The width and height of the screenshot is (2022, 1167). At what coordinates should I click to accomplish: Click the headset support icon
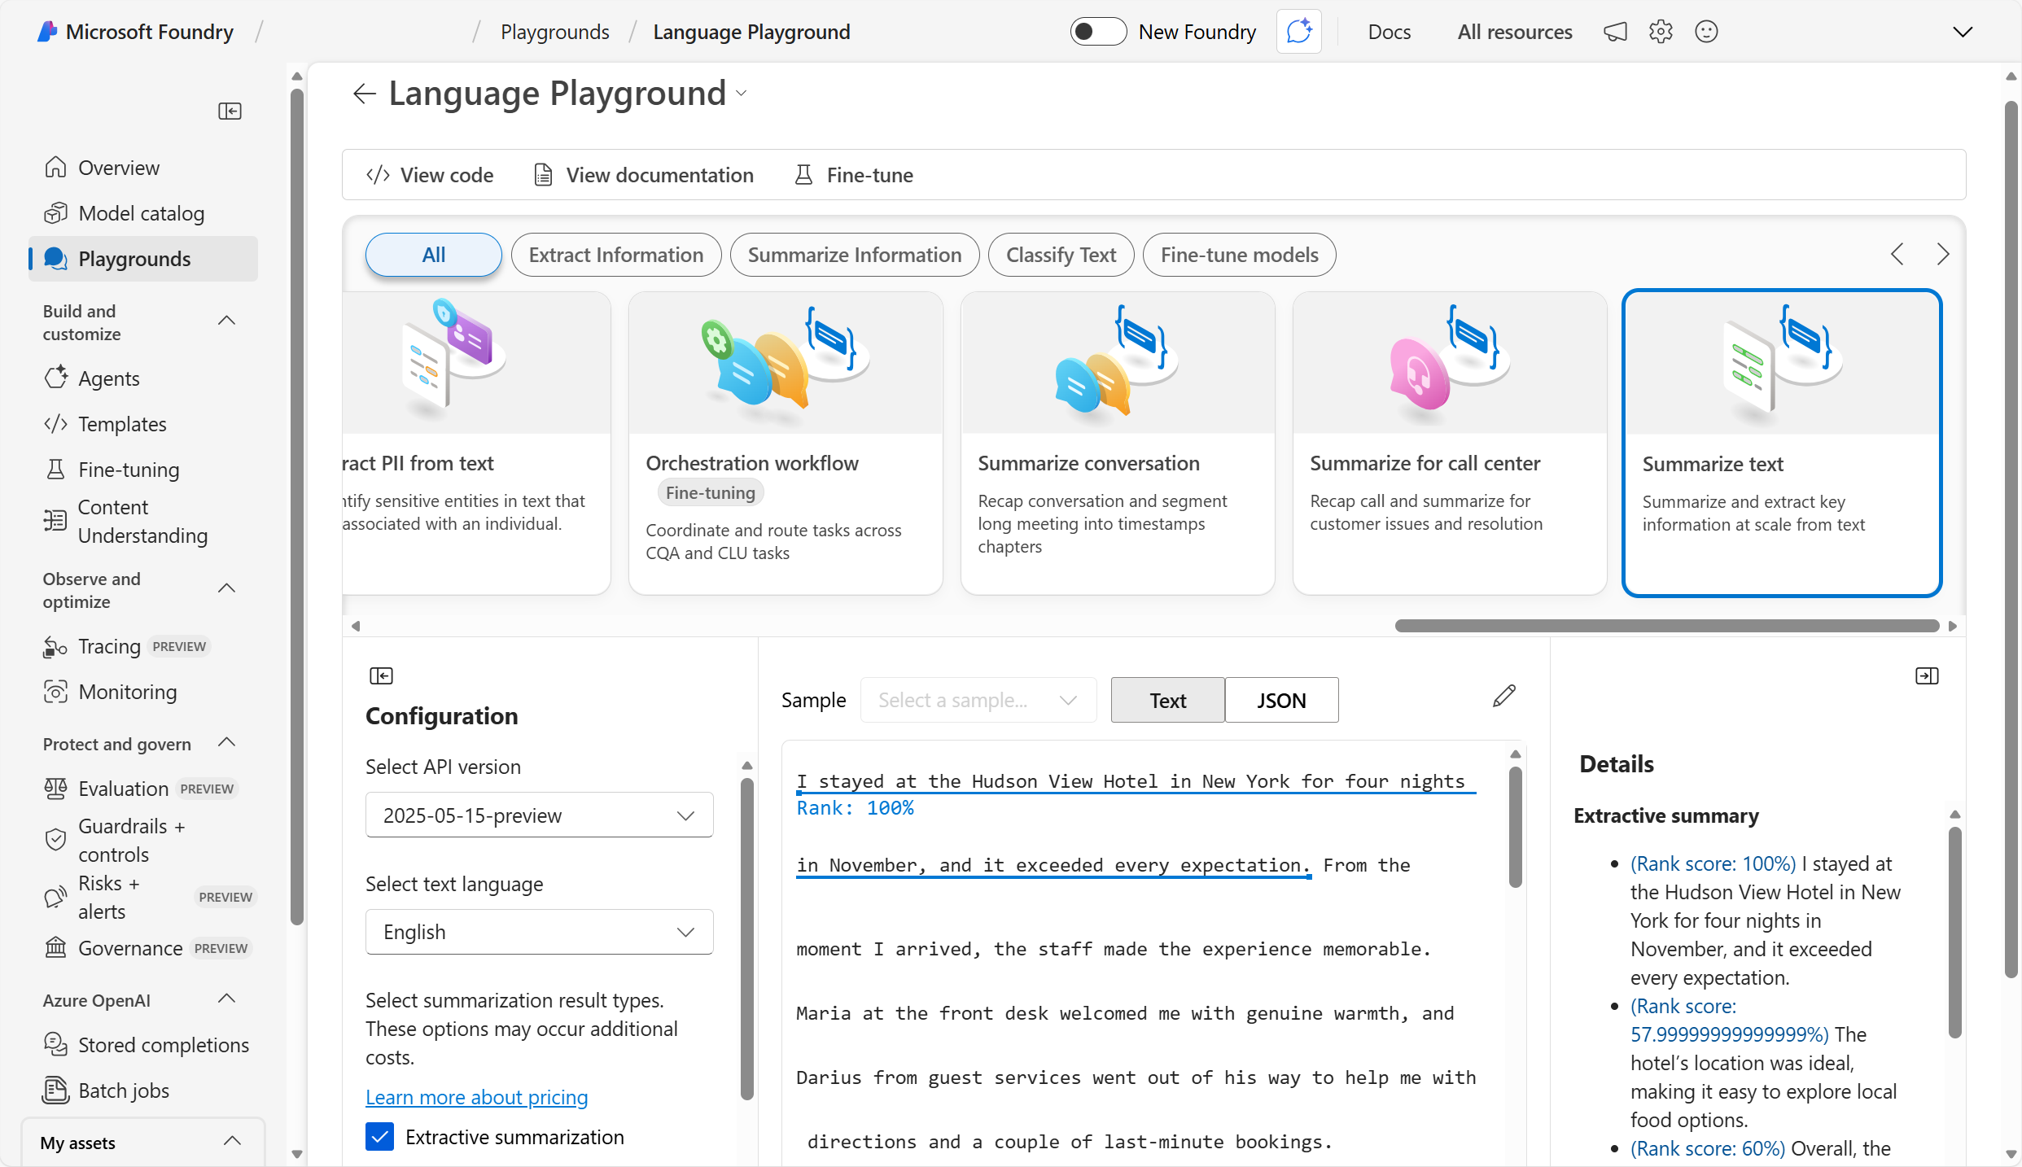click(1615, 32)
